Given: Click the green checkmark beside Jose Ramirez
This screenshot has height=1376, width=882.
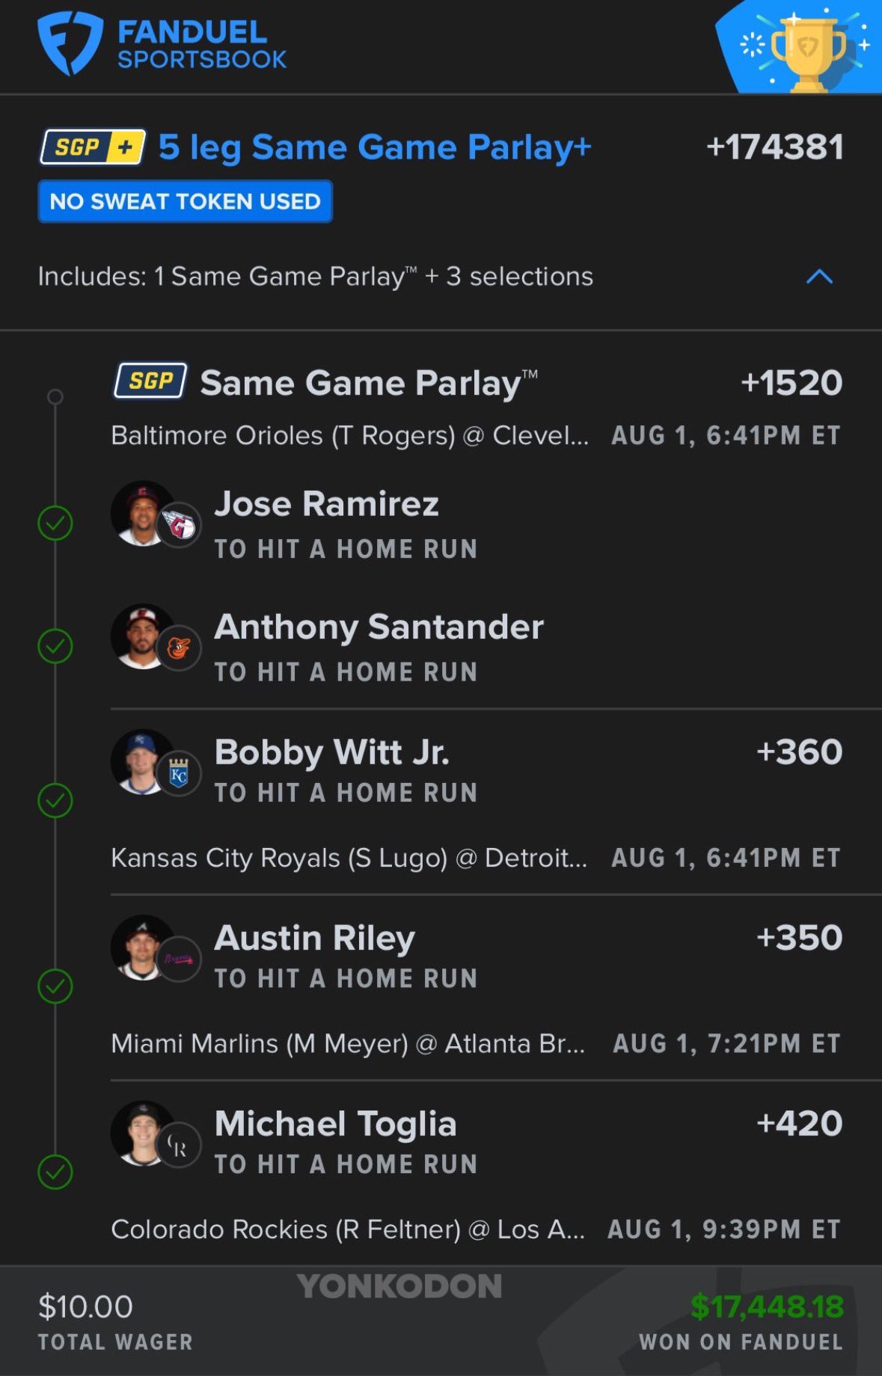Looking at the screenshot, I should pos(55,523).
